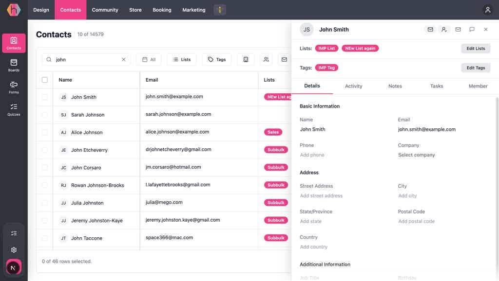Open the Design menu

41,10
